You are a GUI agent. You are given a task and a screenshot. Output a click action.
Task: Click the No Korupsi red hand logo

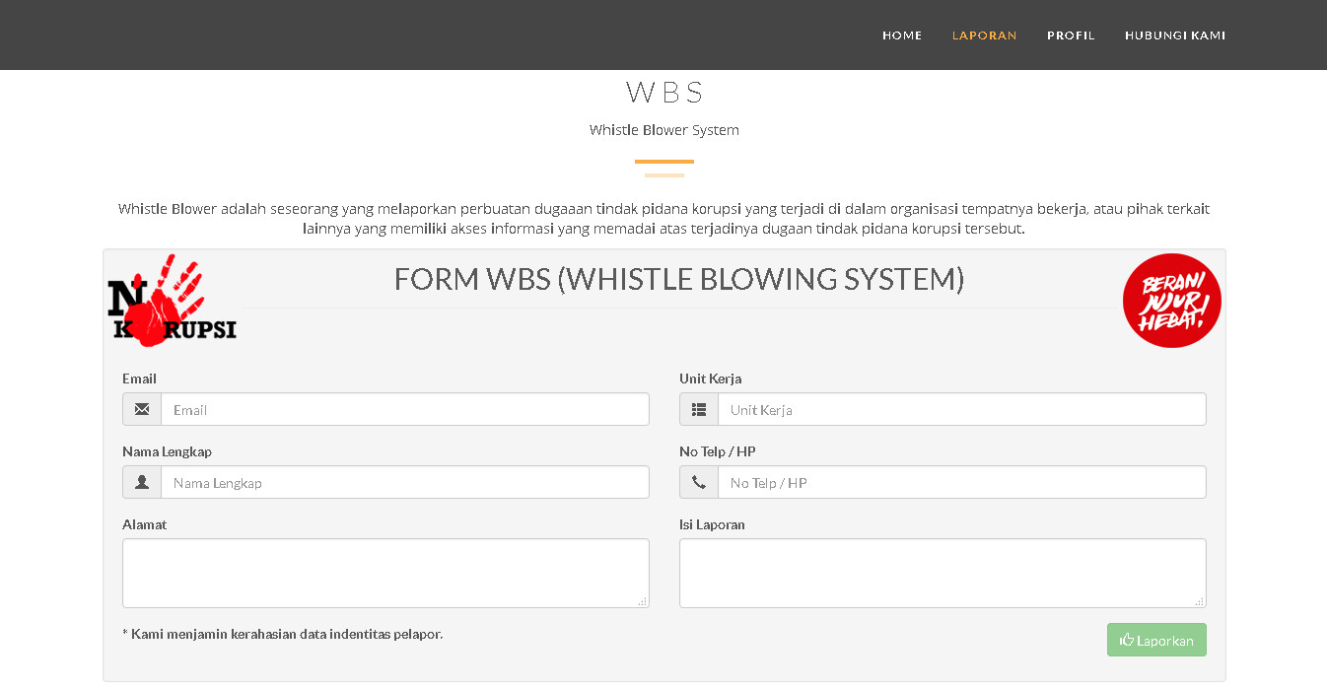pyautogui.click(x=172, y=303)
